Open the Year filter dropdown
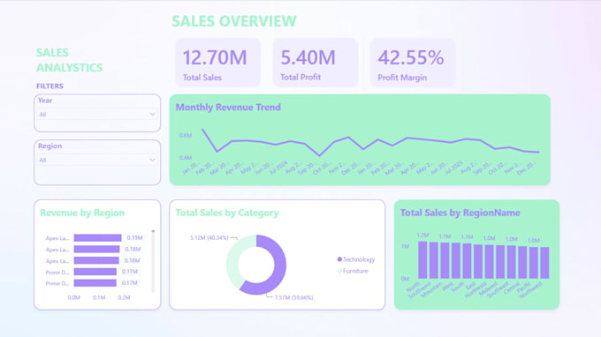Image resolution: width=601 pixels, height=337 pixels. 152,115
